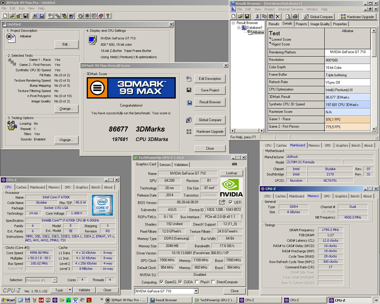The width and height of the screenshot is (380, 304).
Task: Click Copy icon in Result Browser toolbar
Action: click(x=264, y=17)
